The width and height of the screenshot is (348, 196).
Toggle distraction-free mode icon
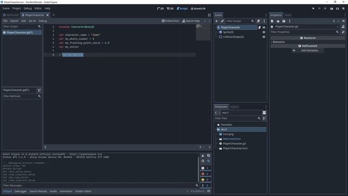(x=209, y=15)
